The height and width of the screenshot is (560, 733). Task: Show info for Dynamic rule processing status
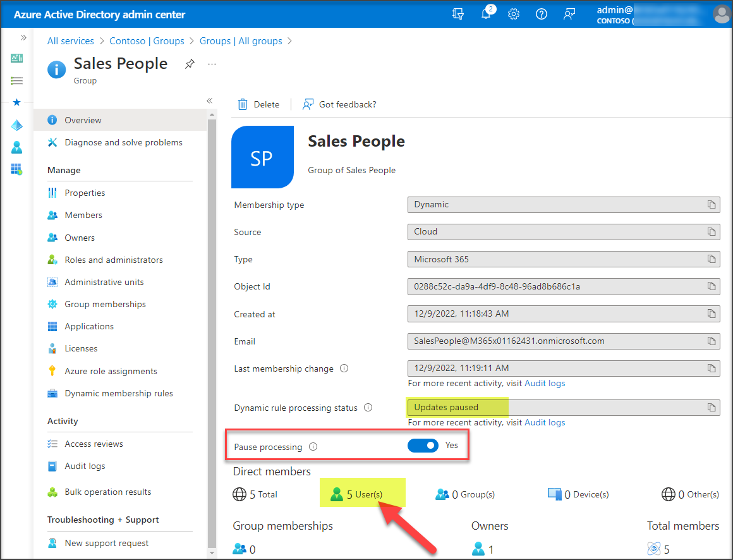coord(368,408)
